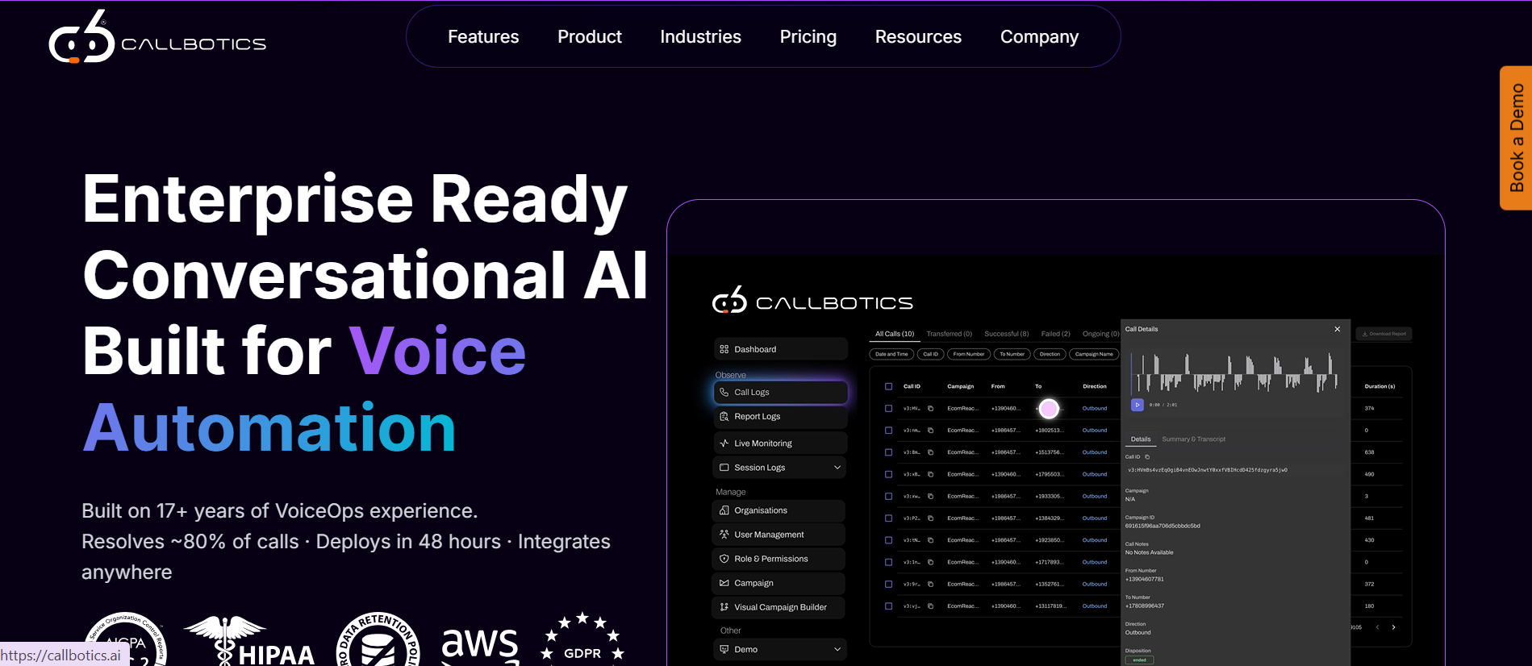This screenshot has width=1532, height=666.
Task: Switch to the Transferred (0) tab
Action: (x=949, y=334)
